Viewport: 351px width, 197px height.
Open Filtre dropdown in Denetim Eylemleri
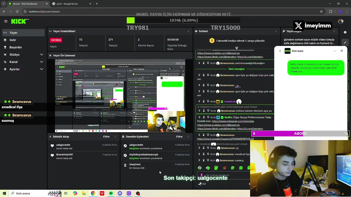(x=179, y=137)
